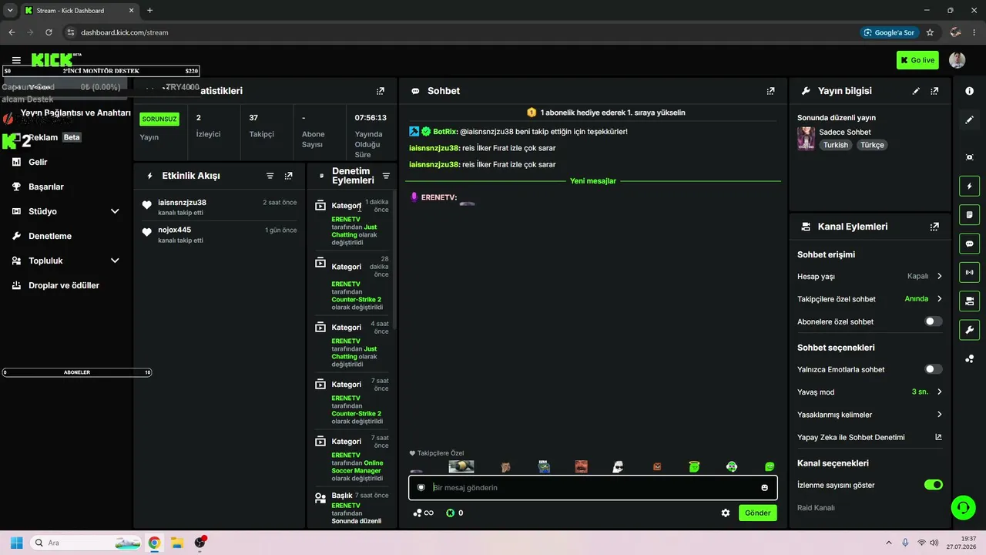Toggle the channel actions widget in right rail

[969, 301]
